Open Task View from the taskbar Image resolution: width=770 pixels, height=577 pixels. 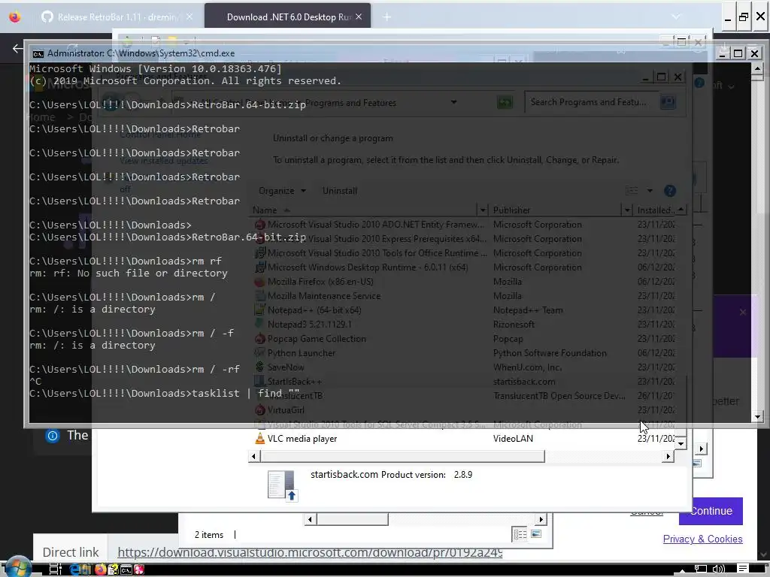tap(56, 569)
